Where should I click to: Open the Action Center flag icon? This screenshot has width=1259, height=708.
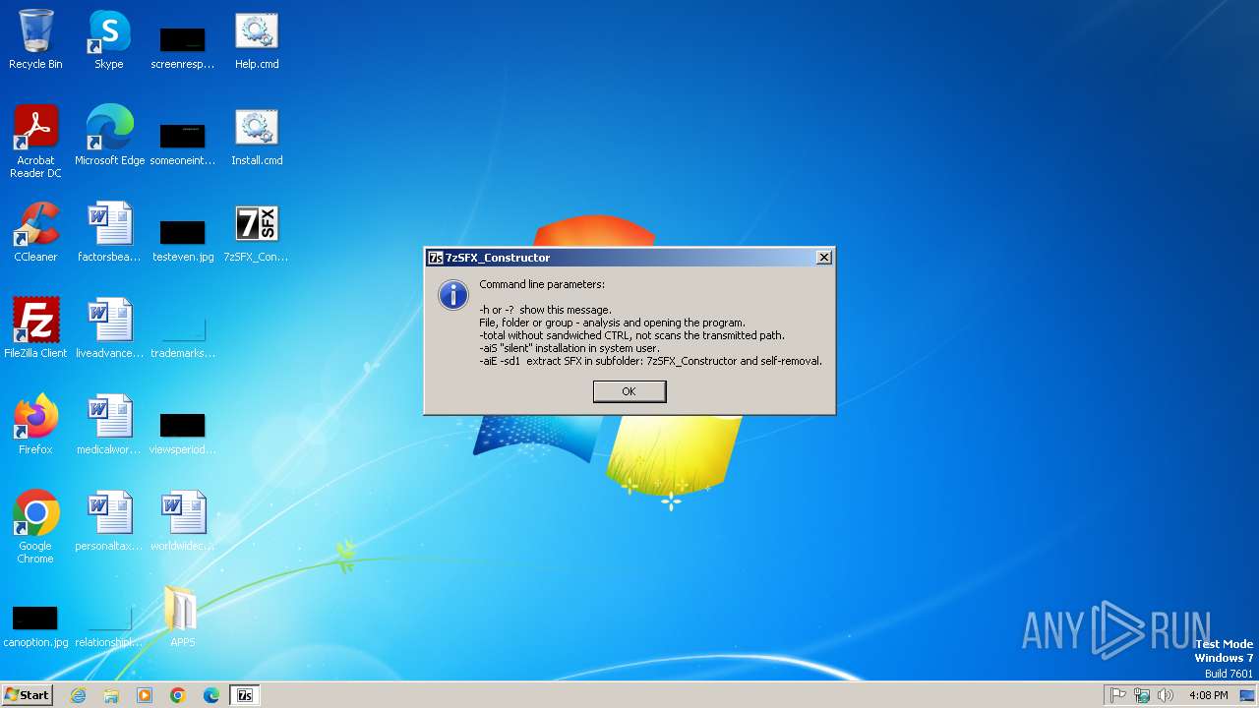point(1118,695)
